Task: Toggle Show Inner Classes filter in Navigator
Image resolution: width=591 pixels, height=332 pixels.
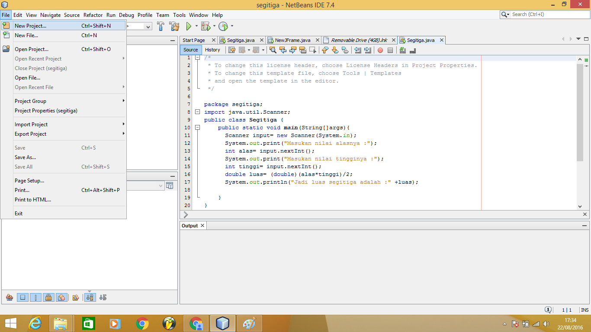Action: click(61, 297)
